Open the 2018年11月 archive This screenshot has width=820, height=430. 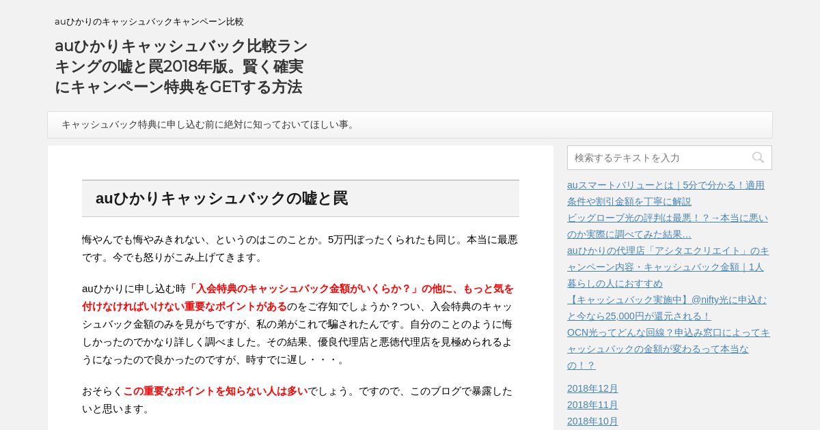pos(592,405)
